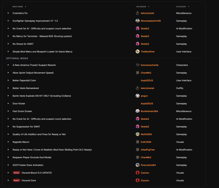Click the sort icon beside CATEGORY header
Viewport: 219px width, 188px height.
(189, 7)
